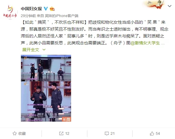Viewport: 175px width, 139px height.
Task: Click the repost share icon
Action: tap(61, 133)
